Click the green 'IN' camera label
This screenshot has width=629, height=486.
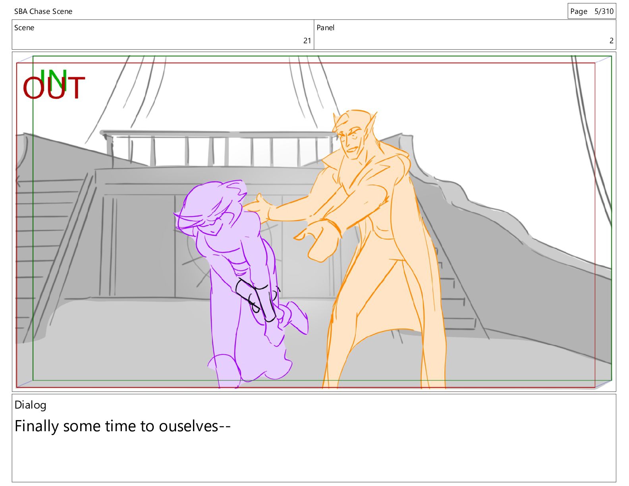[x=53, y=79]
